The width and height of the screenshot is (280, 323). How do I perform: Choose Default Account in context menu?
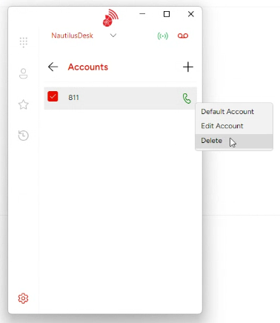click(227, 112)
